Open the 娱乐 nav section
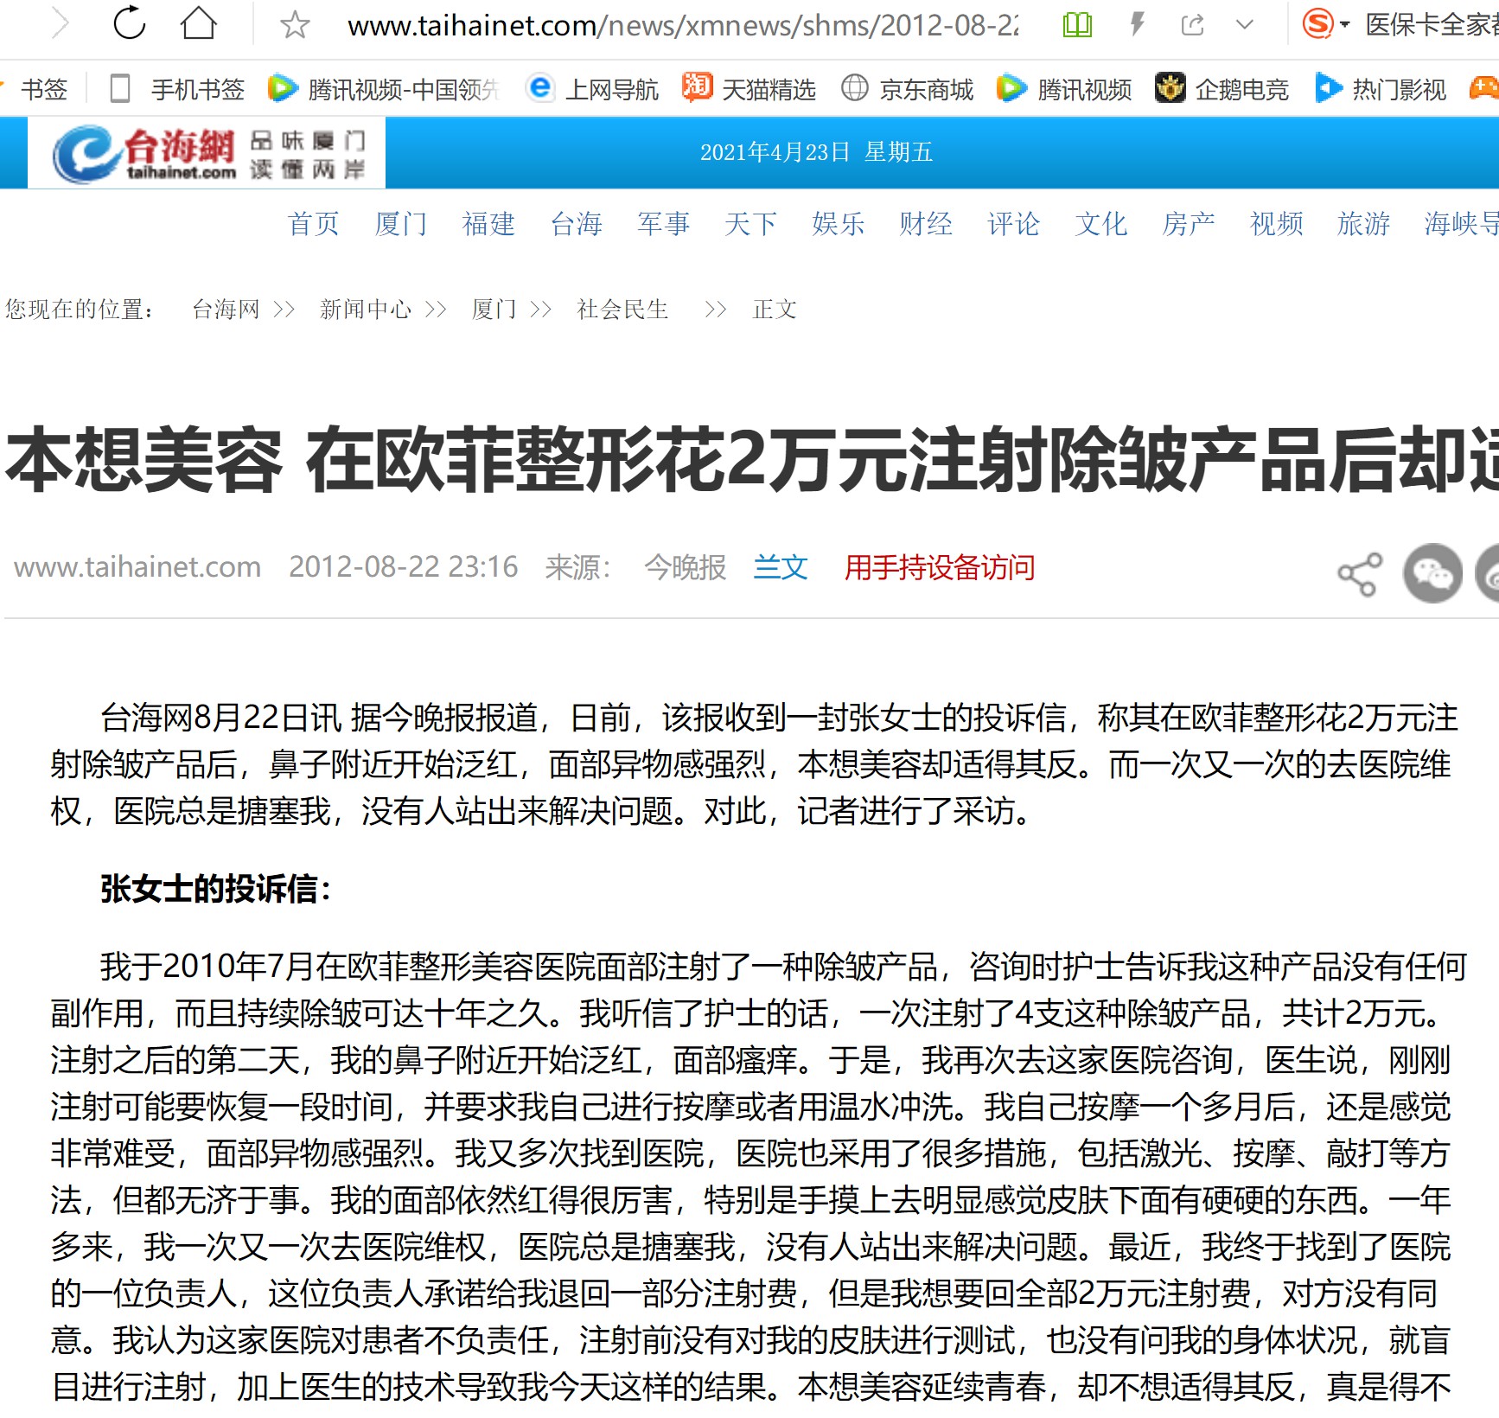Image resolution: width=1499 pixels, height=1418 pixels. coord(838,224)
